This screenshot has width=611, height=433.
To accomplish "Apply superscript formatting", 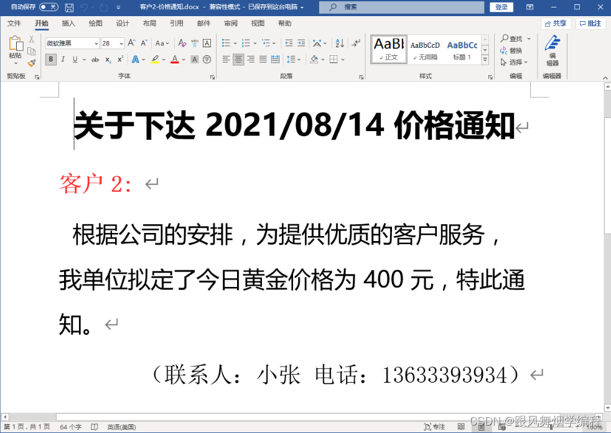I will point(121,60).
